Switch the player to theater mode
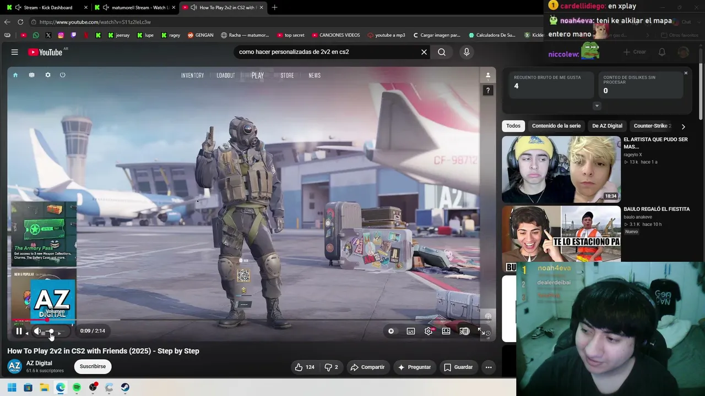Image resolution: width=705 pixels, height=396 pixels. [x=446, y=331]
